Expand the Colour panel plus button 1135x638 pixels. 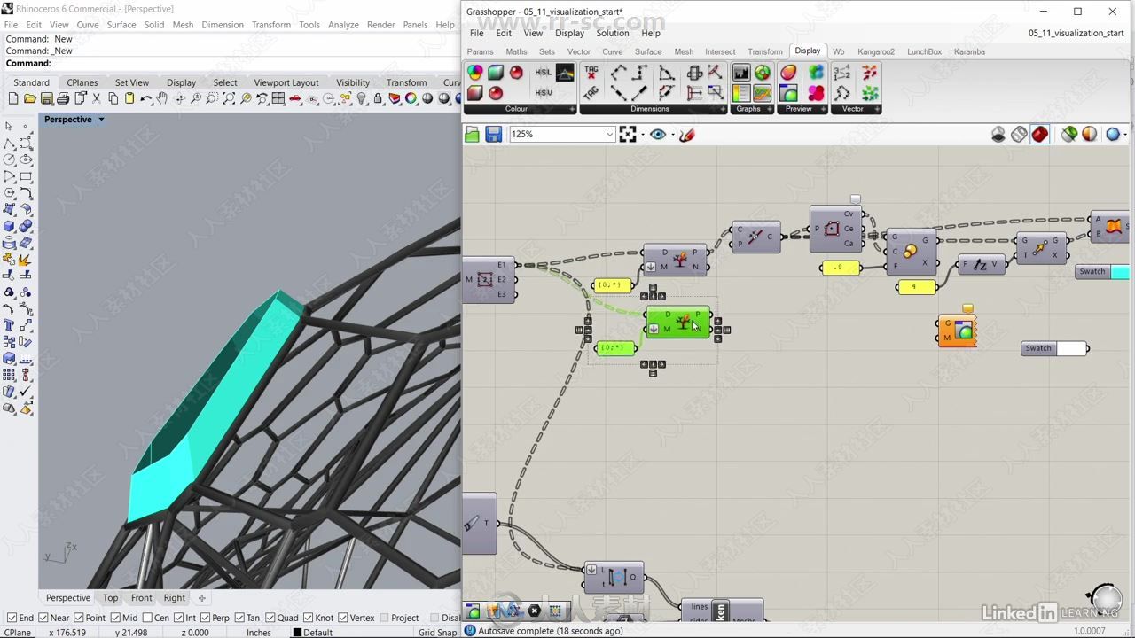click(572, 109)
